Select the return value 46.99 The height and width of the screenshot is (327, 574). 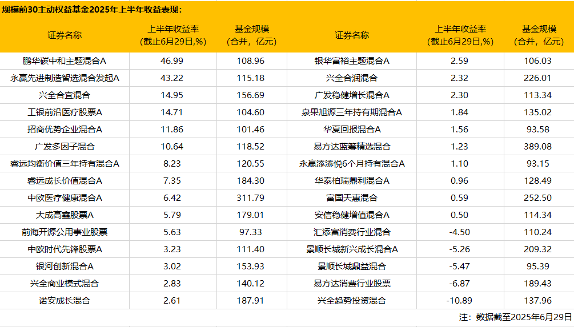[172, 61]
